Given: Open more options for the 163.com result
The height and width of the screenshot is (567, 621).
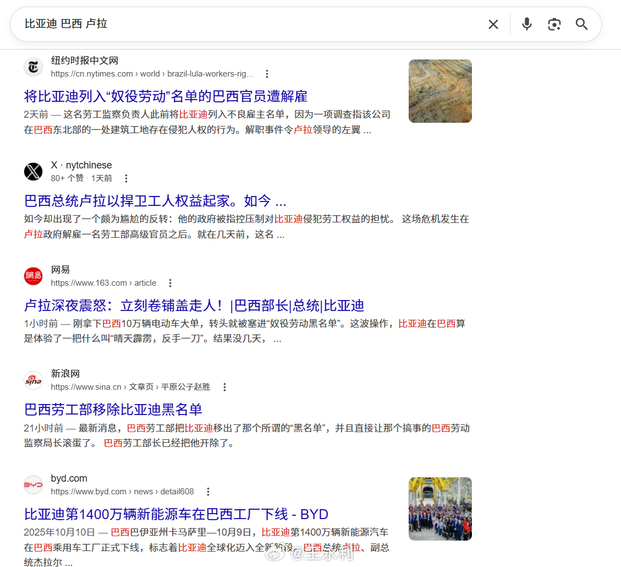Looking at the screenshot, I should click(170, 283).
